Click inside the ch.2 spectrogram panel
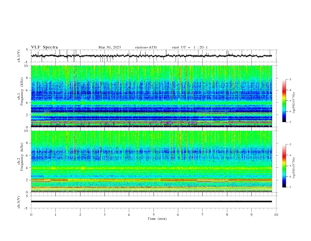Image resolution: width=311 pixels, height=241 pixels. pyautogui.click(x=152, y=161)
